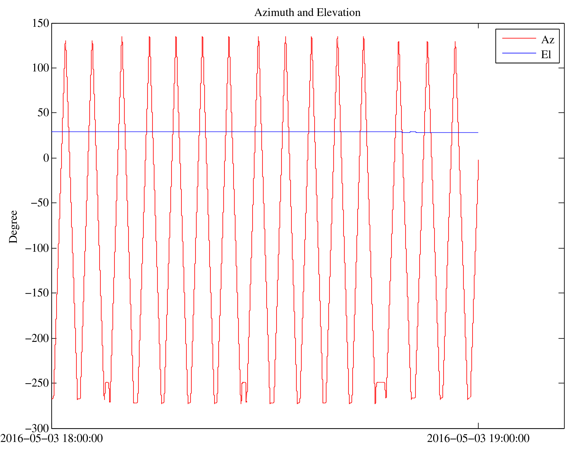Click the Azimuth and Elevation plot title
The height and width of the screenshot is (464, 572).
(307, 12)
